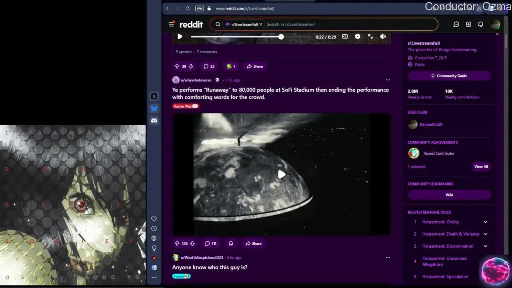
Task: Reload the page with the refresh icon
Action: [187, 8]
